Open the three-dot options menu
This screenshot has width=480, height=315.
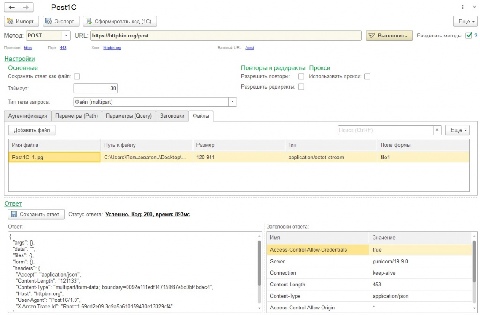point(463,7)
